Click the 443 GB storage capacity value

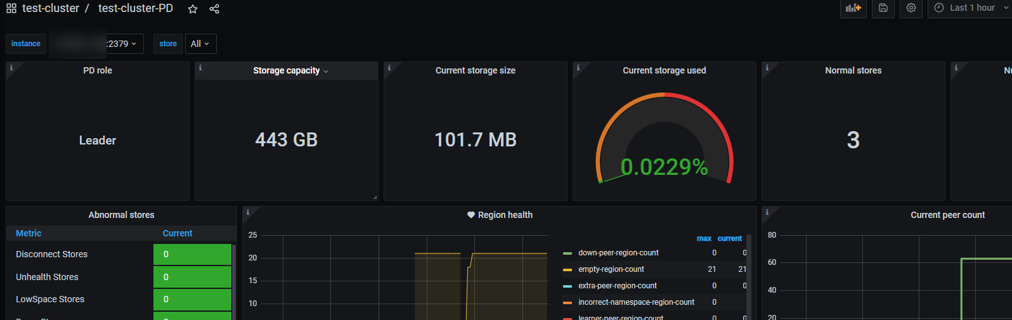287,139
